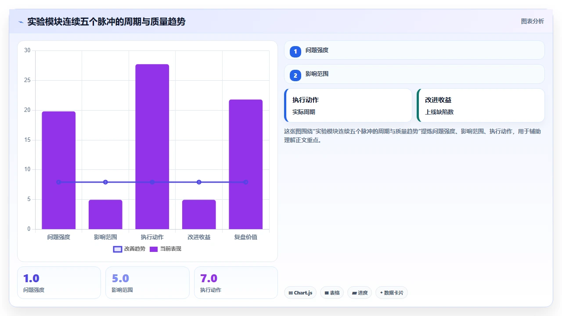Image resolution: width=562 pixels, height=316 pixels.
Task: Click trend line point above 执行动作
Action: tap(152, 182)
